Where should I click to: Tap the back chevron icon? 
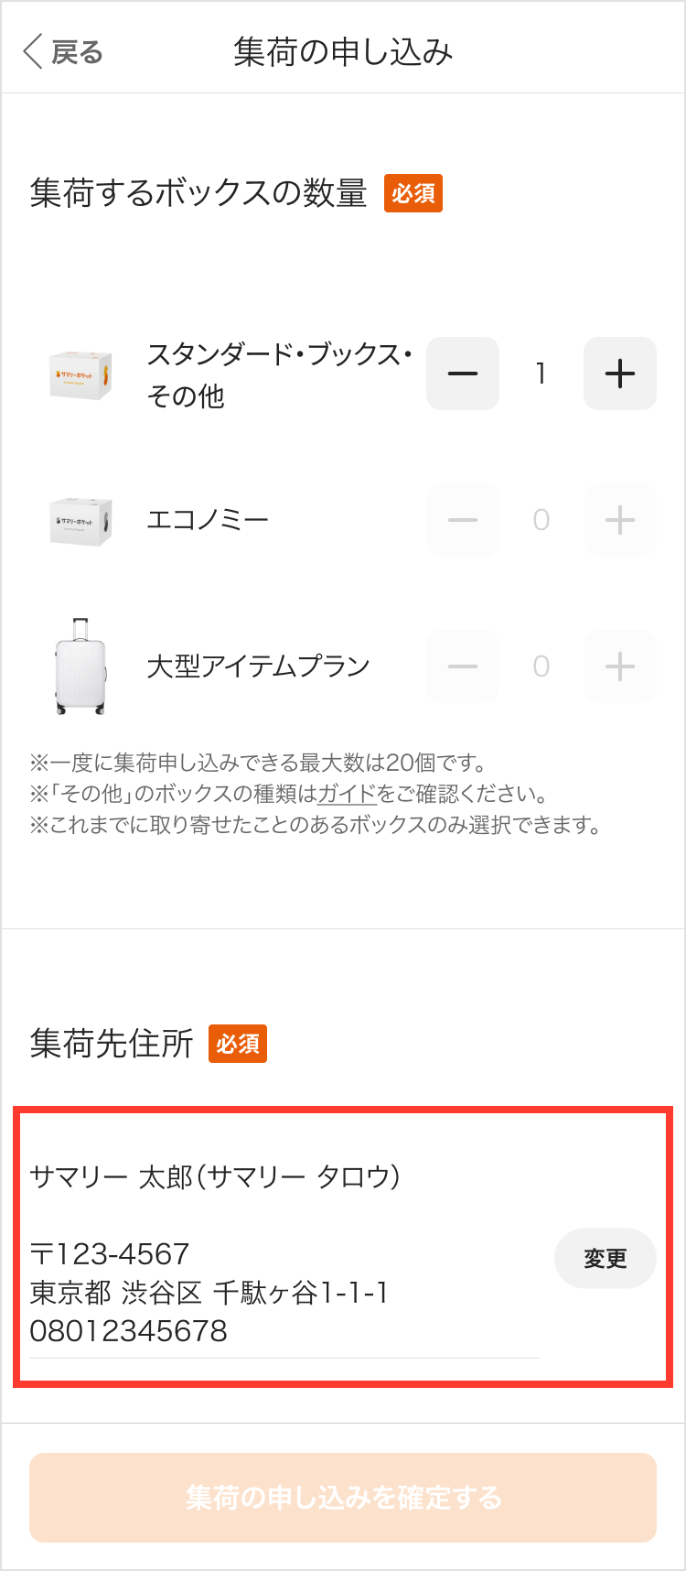(x=33, y=52)
